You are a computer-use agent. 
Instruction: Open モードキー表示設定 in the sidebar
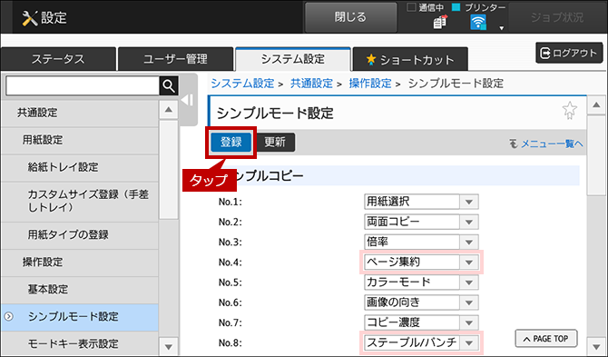coord(80,343)
